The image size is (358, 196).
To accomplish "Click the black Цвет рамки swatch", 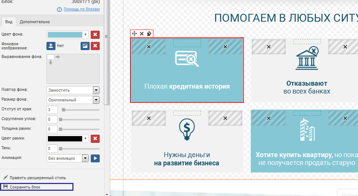I will 65,139.
